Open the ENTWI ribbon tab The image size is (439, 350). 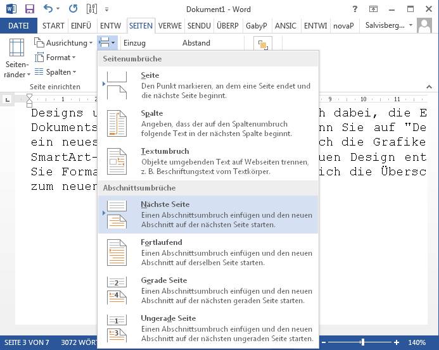point(315,26)
